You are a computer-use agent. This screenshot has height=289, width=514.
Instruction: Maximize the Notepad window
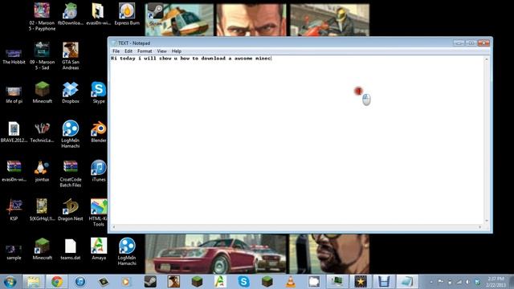tap(471, 43)
